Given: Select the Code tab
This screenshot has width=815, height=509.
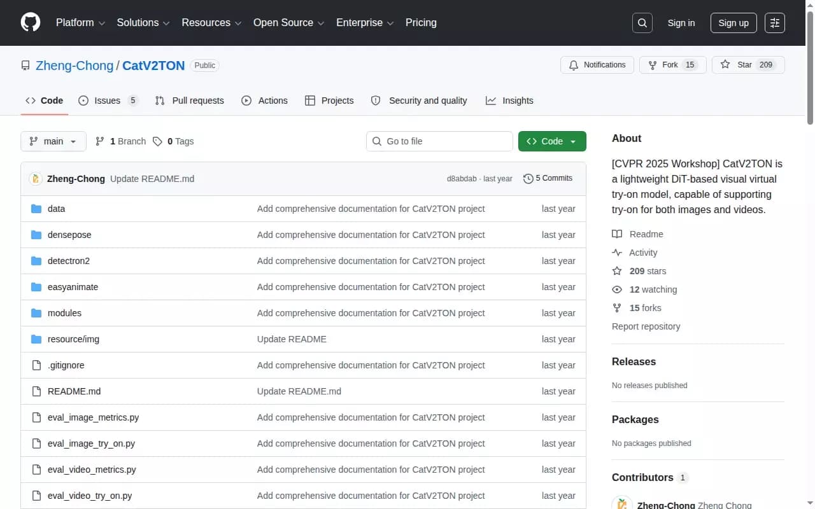Looking at the screenshot, I should [x=45, y=101].
